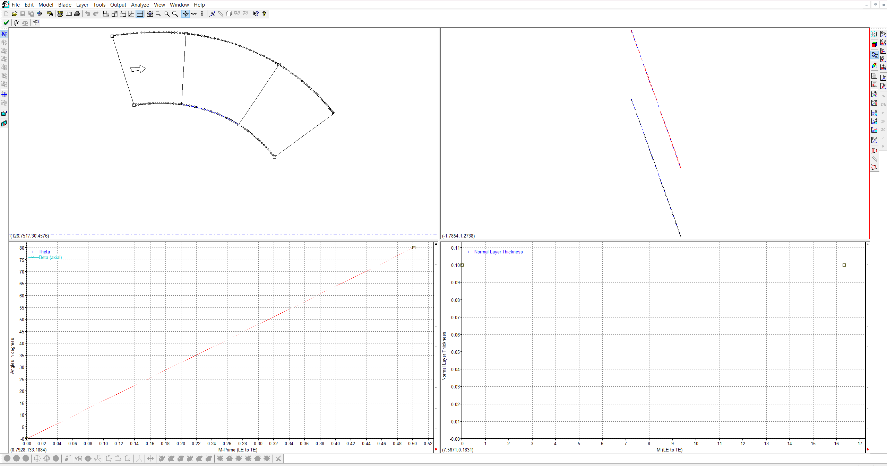The image size is (887, 466).
Task: Click the Thk thickness graph icon
Action: 883,78
